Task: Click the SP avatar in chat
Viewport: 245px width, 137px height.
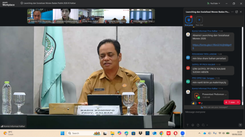Action: (188, 68)
